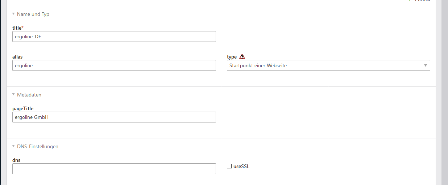The width and height of the screenshot is (448, 185).
Task: Click into the alias input field
Action: (114, 65)
